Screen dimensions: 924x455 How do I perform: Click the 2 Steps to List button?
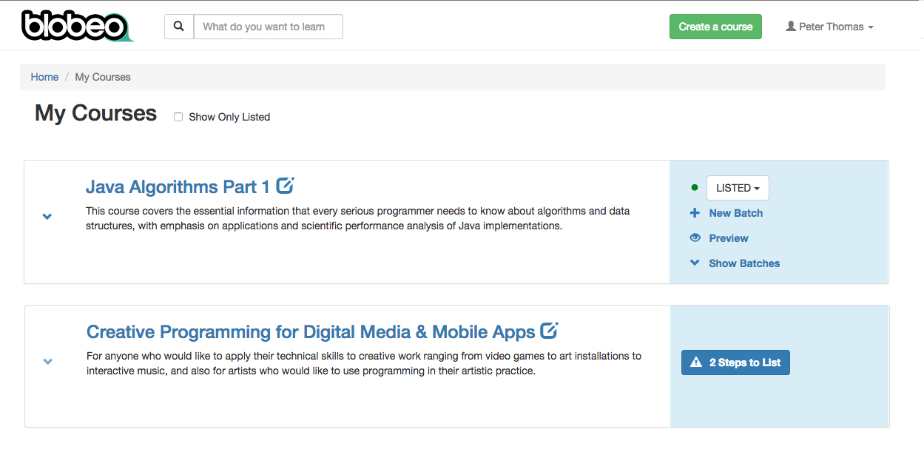pyautogui.click(x=735, y=363)
